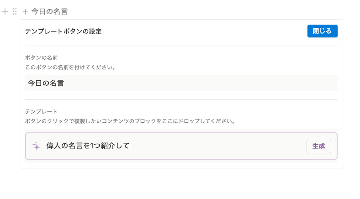Viewport: 360px width, 199px height.
Task: Click the add-block plus icon beside drag handle
Action: (5, 11)
